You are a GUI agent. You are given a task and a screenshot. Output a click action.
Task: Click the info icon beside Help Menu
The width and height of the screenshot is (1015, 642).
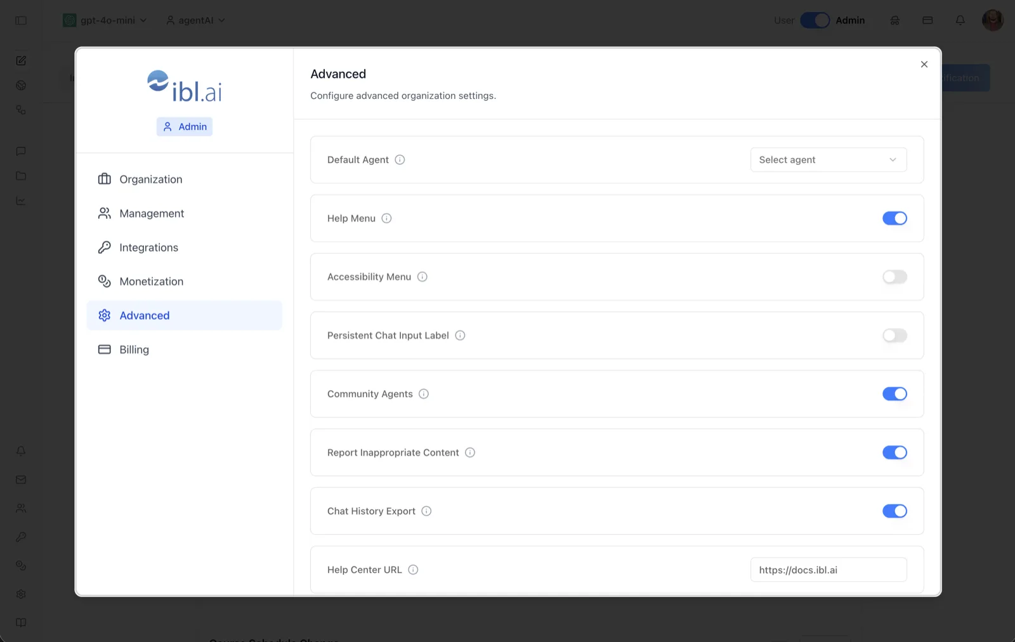pos(386,218)
